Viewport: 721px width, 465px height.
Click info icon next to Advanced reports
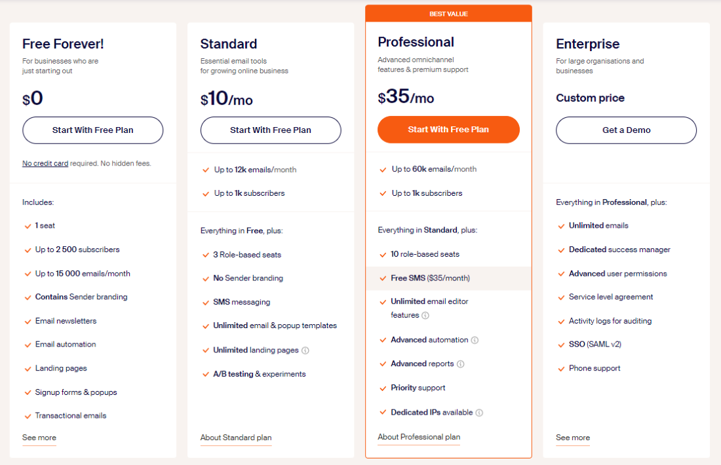click(x=461, y=364)
